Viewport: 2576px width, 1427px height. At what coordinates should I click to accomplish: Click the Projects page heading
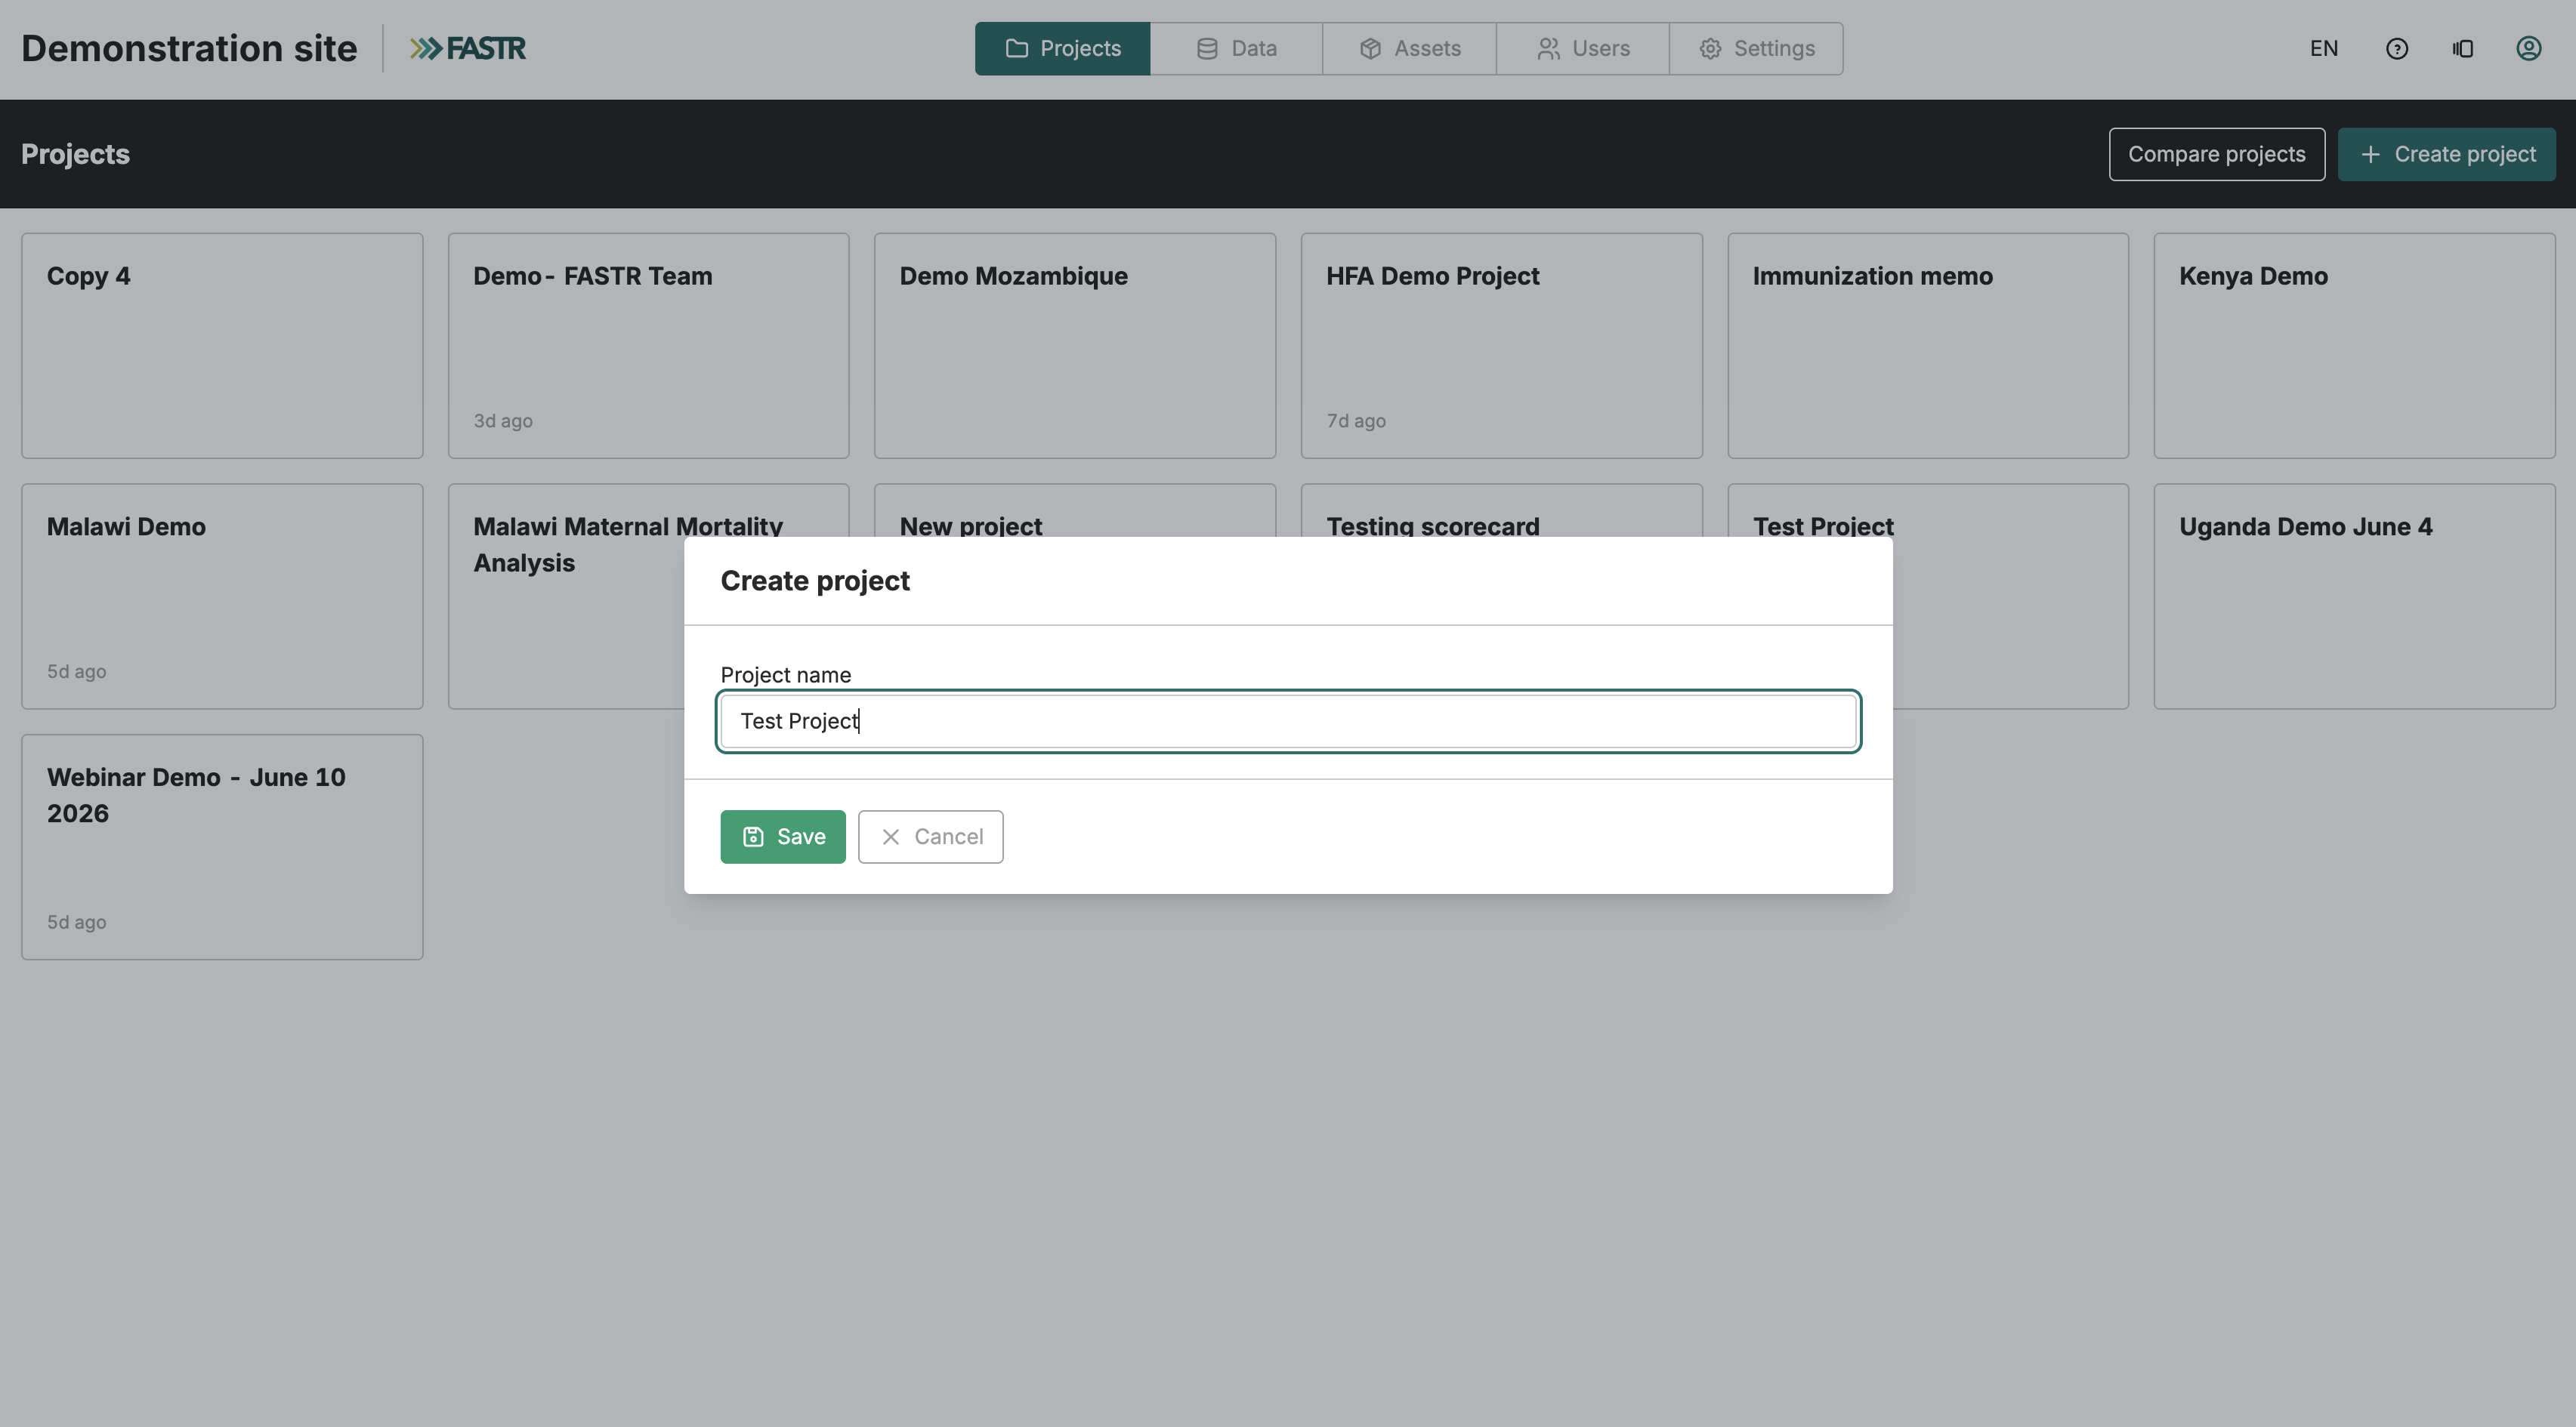(x=75, y=154)
